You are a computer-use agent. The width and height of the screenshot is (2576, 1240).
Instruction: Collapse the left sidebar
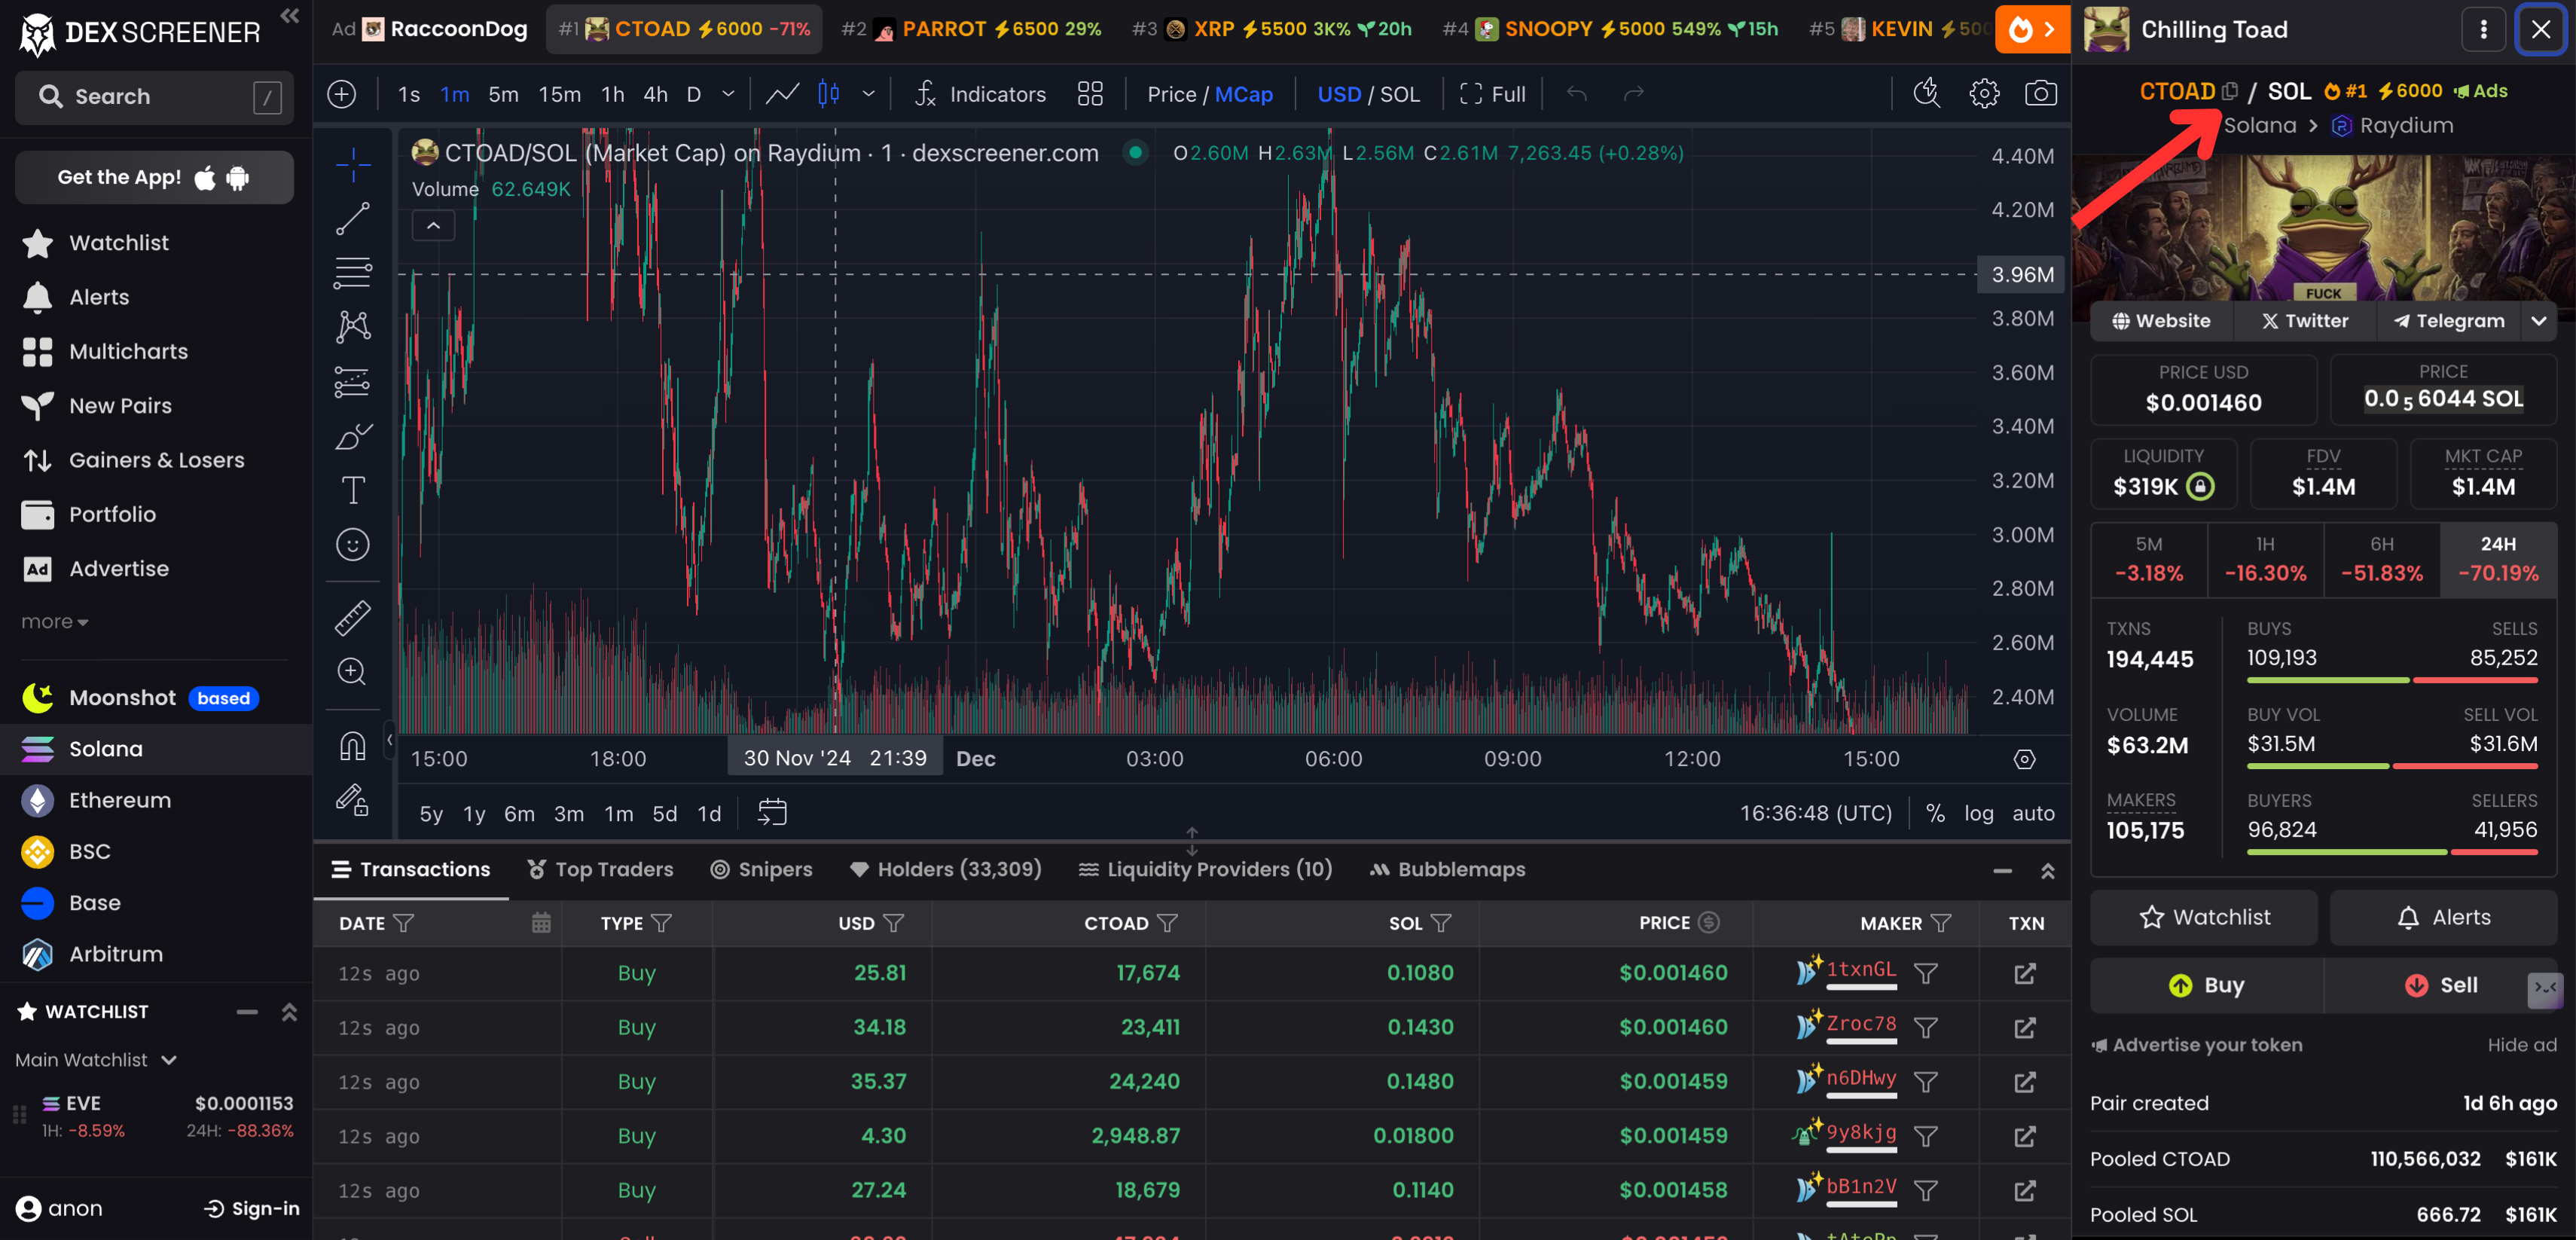point(289,15)
